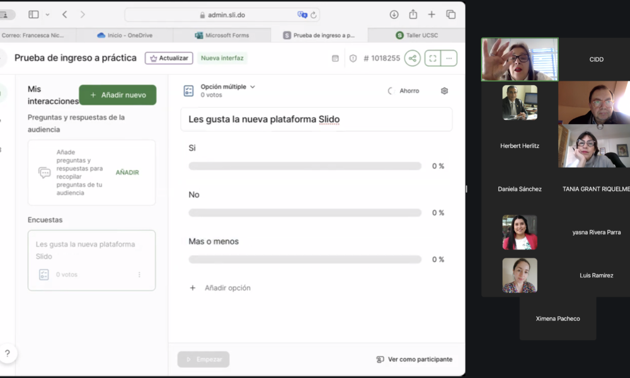This screenshot has width=630, height=378.
Task: Switch to Inicio - OneDrive tab
Action: click(x=125, y=35)
